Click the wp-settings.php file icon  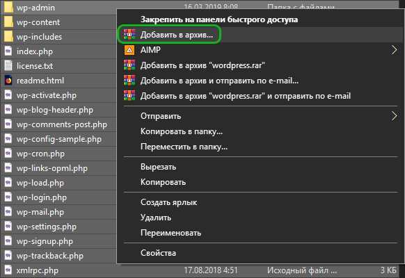(x=8, y=227)
